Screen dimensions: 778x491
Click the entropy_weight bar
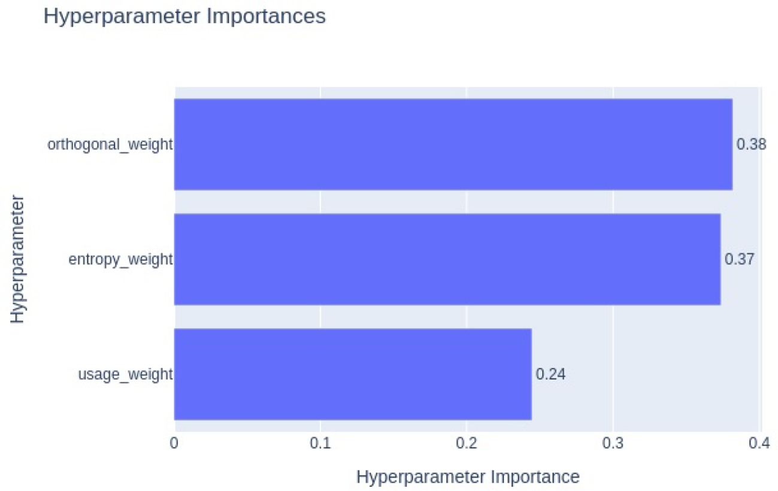coord(447,259)
